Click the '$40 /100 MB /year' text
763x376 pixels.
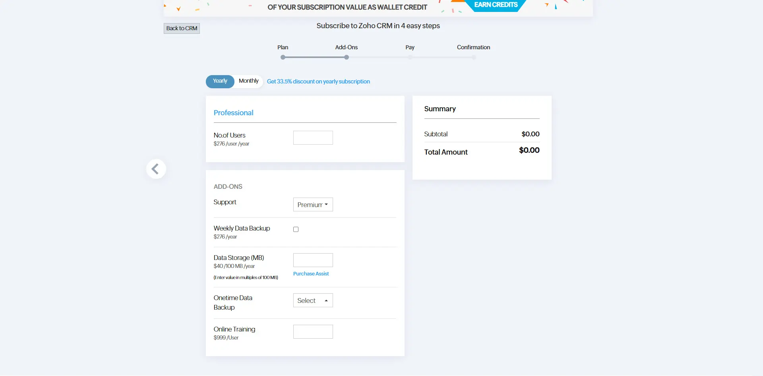click(234, 266)
